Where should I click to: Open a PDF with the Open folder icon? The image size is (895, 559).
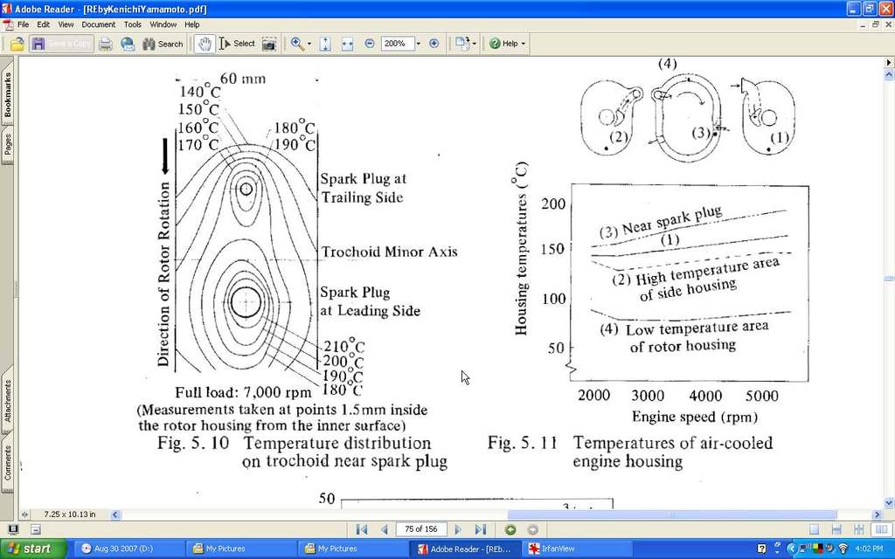(x=17, y=44)
